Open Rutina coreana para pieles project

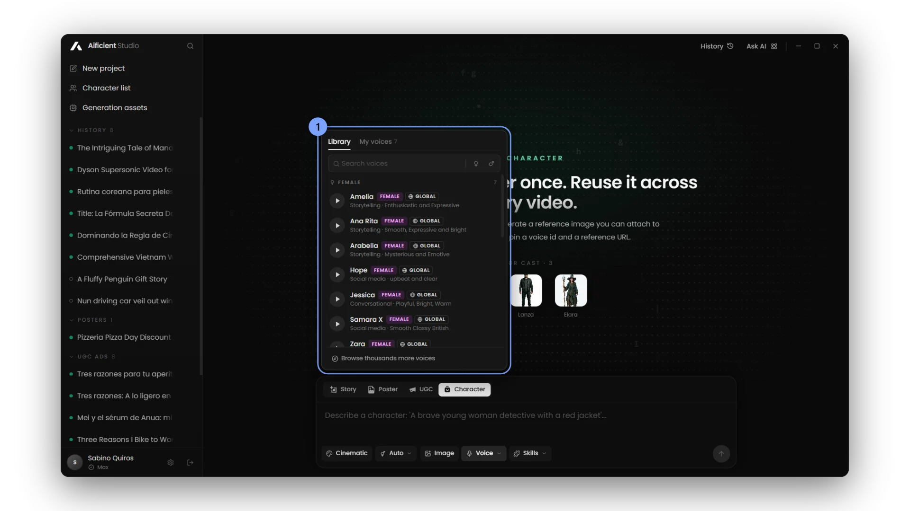point(121,192)
